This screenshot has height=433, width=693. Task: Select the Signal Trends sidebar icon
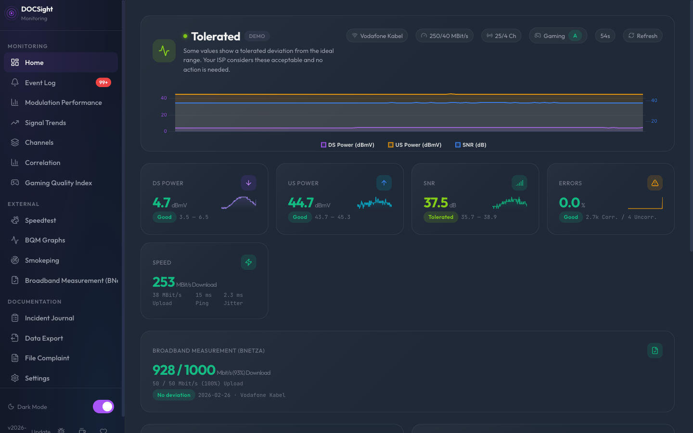(x=15, y=123)
